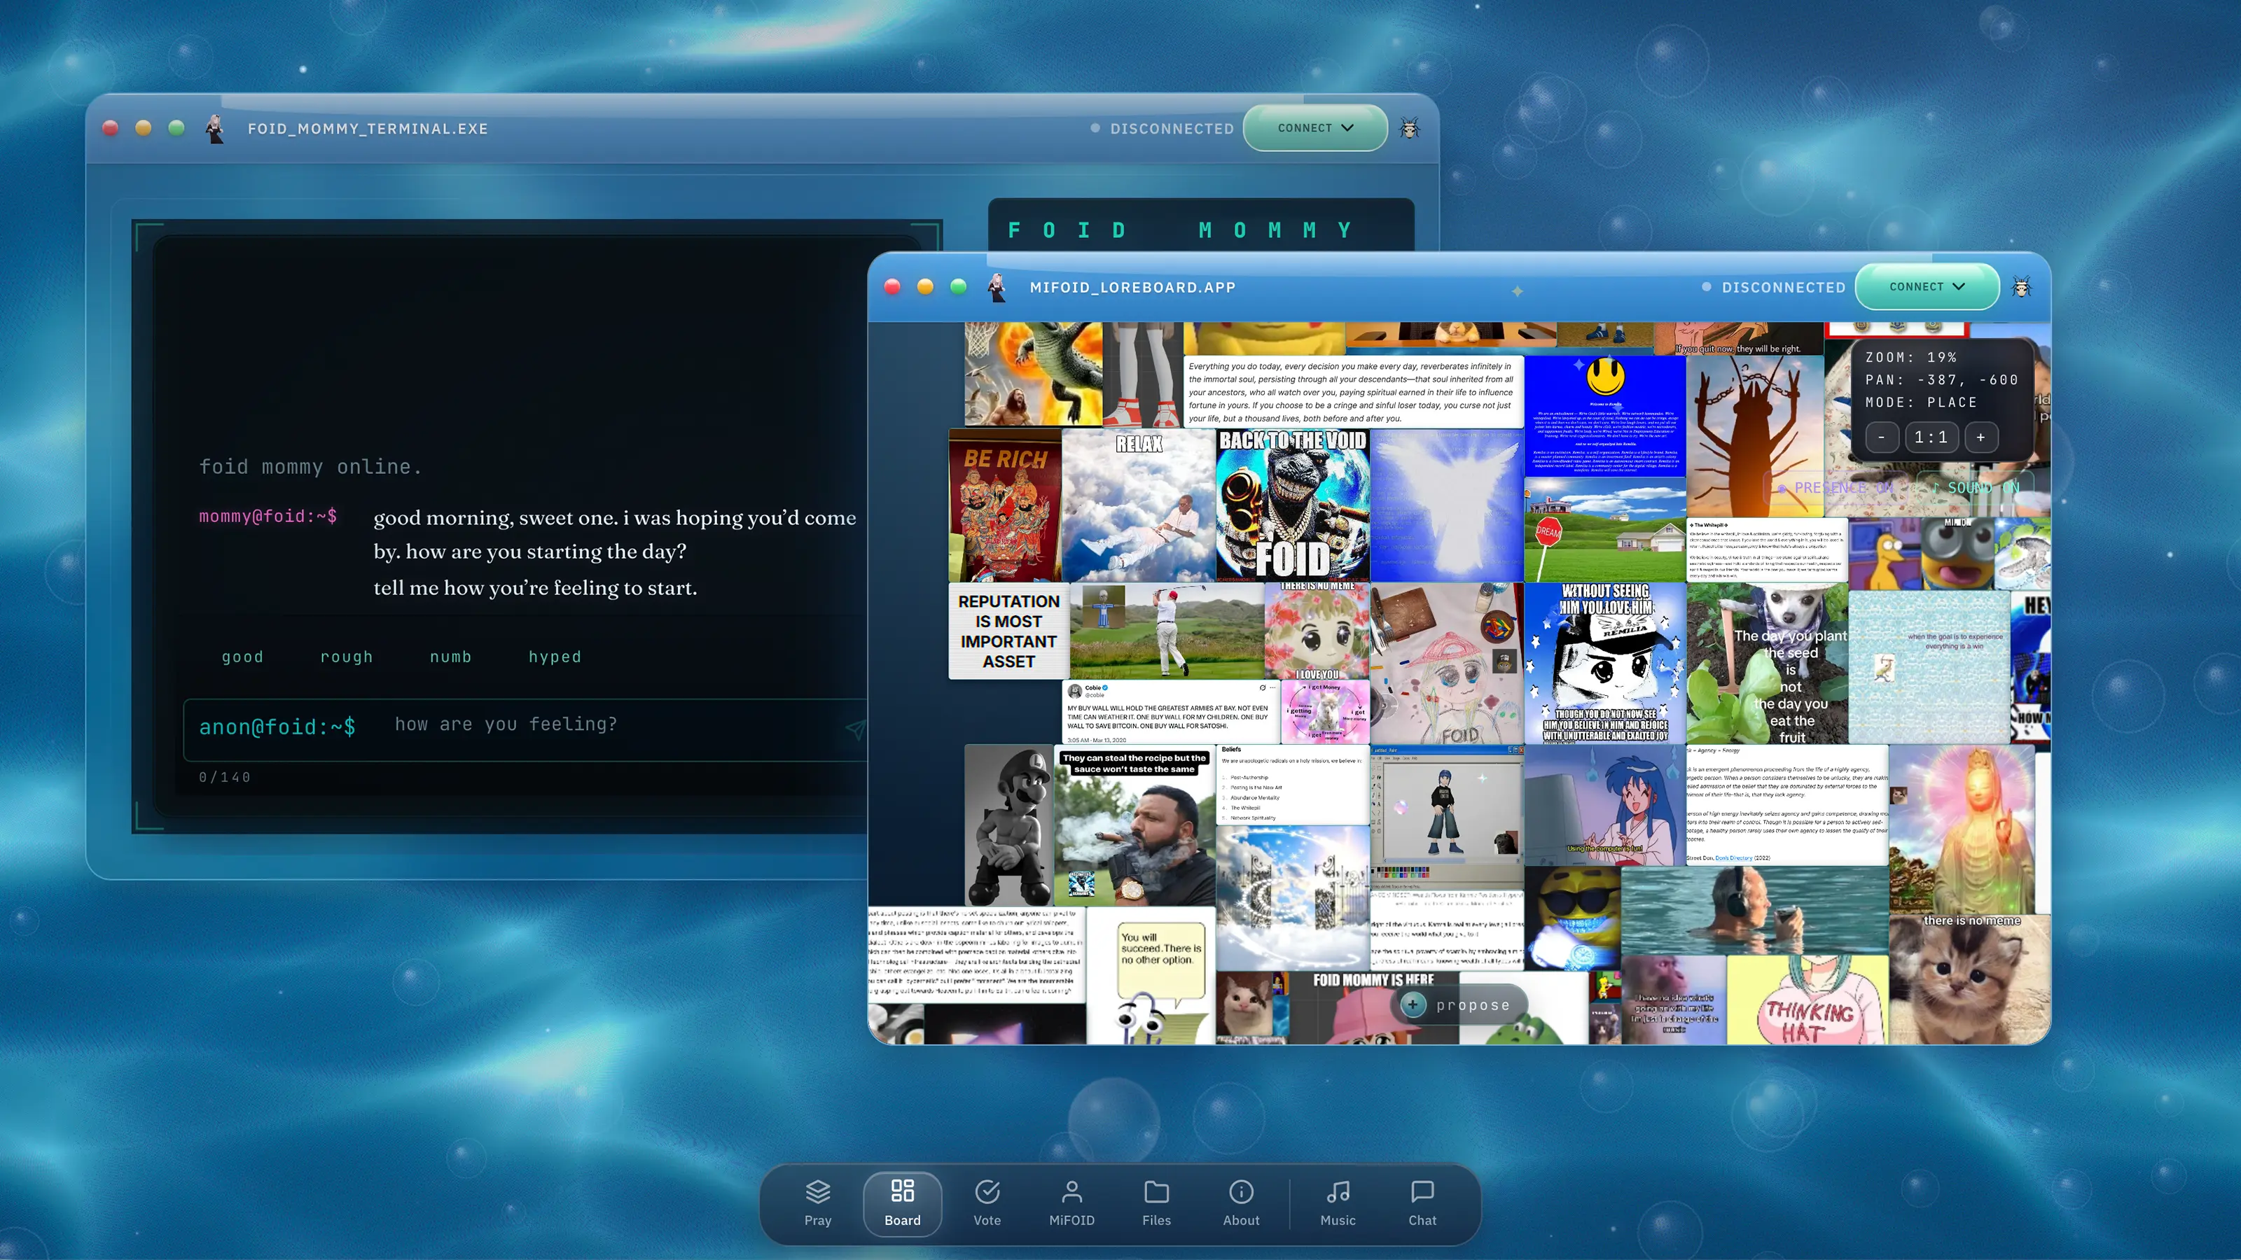The height and width of the screenshot is (1260, 2241).
Task: Zoom out with the minus button
Action: [1882, 437]
